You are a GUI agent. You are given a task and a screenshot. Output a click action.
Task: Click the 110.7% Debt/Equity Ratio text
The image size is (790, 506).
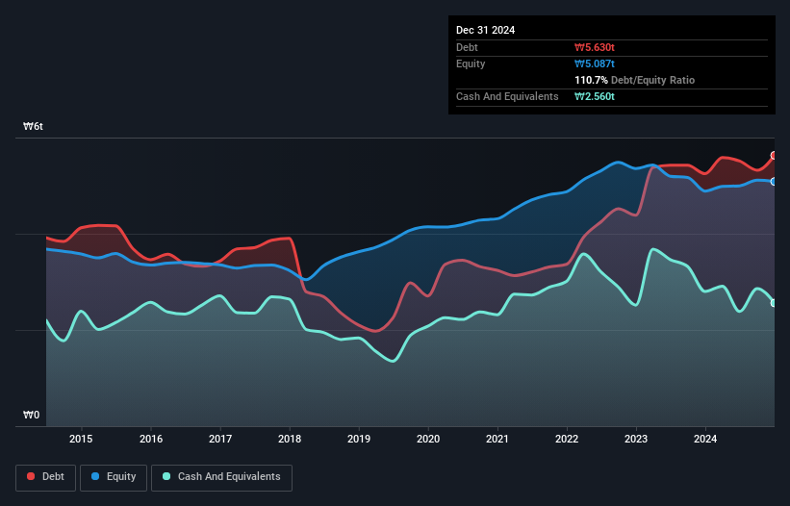[634, 80]
